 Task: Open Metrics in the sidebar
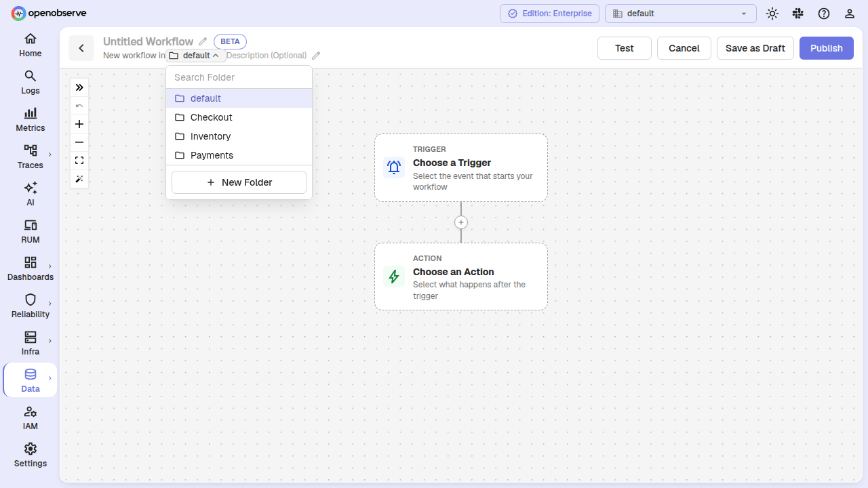click(x=30, y=120)
